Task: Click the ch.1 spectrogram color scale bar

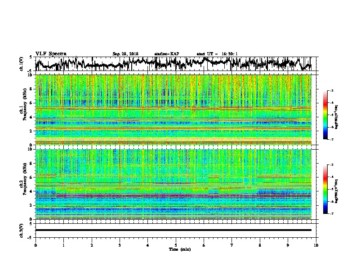Action: click(325, 115)
